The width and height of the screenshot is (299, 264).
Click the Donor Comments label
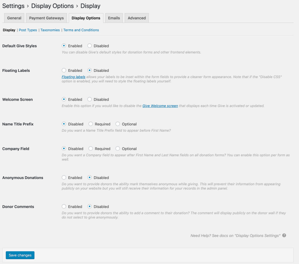tap(18, 207)
